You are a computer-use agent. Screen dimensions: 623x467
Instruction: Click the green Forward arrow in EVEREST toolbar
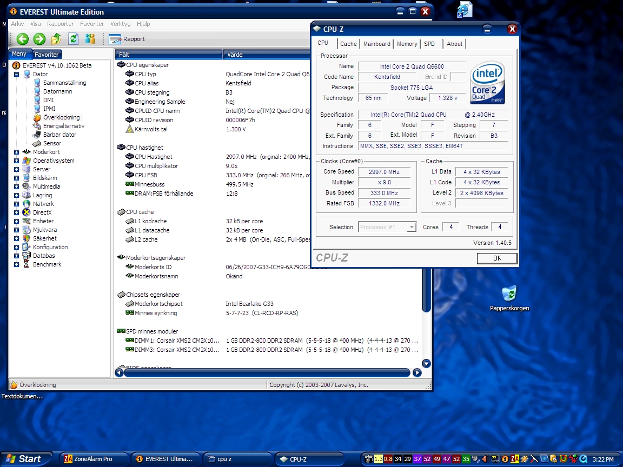[39, 39]
